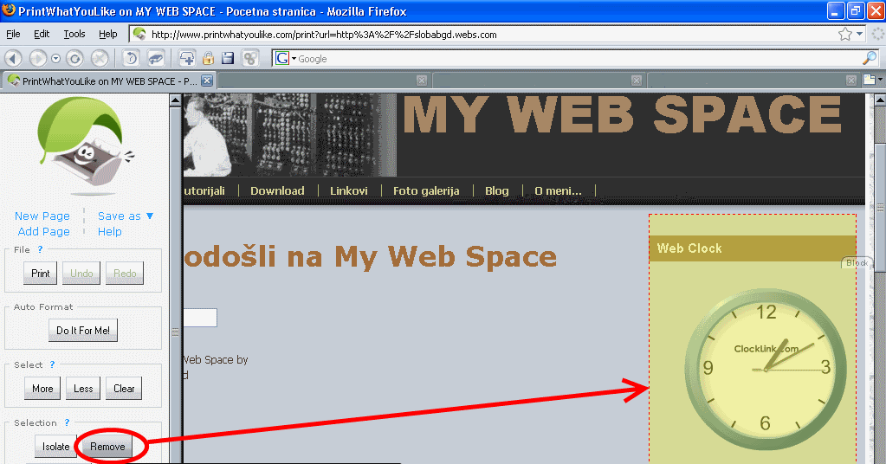Click the header photo of computer room
Screen dimensions: 886x464
coord(290,135)
